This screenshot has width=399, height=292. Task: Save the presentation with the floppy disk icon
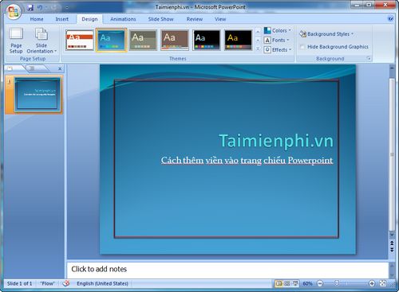30,7
